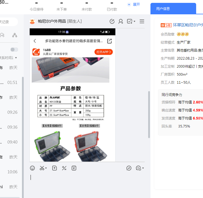Click the refresh clock icon in chat header

112,21
